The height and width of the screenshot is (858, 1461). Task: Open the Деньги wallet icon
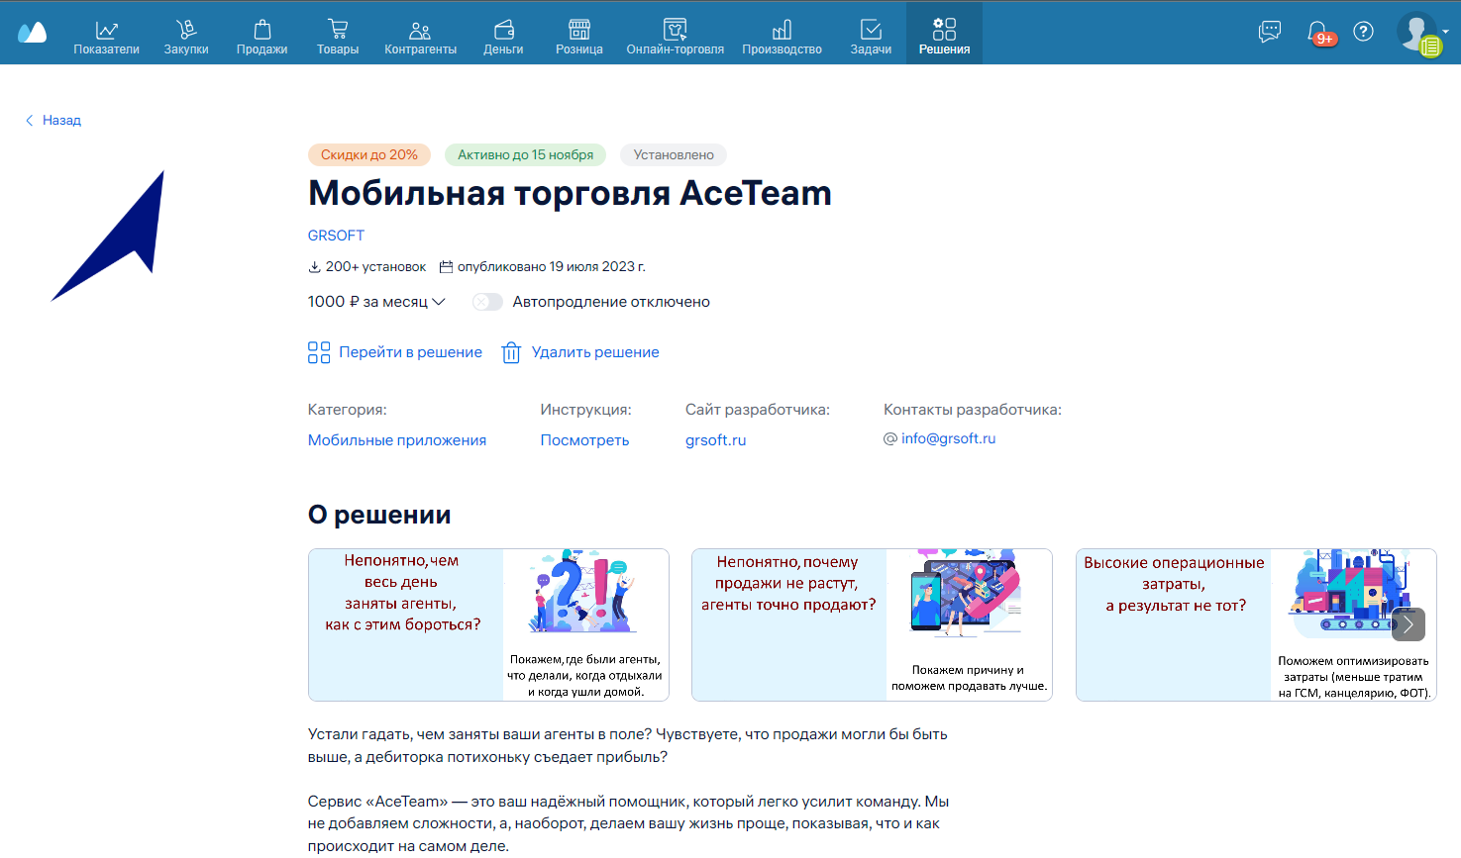(x=503, y=30)
